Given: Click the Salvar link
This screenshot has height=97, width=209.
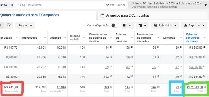Looking at the screenshot, I should (x=110, y=5).
